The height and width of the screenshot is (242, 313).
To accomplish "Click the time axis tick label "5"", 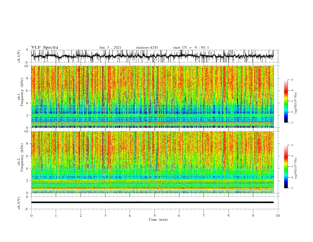I will 155,216.
